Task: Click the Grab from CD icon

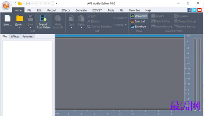Action: [x=58, y=18]
